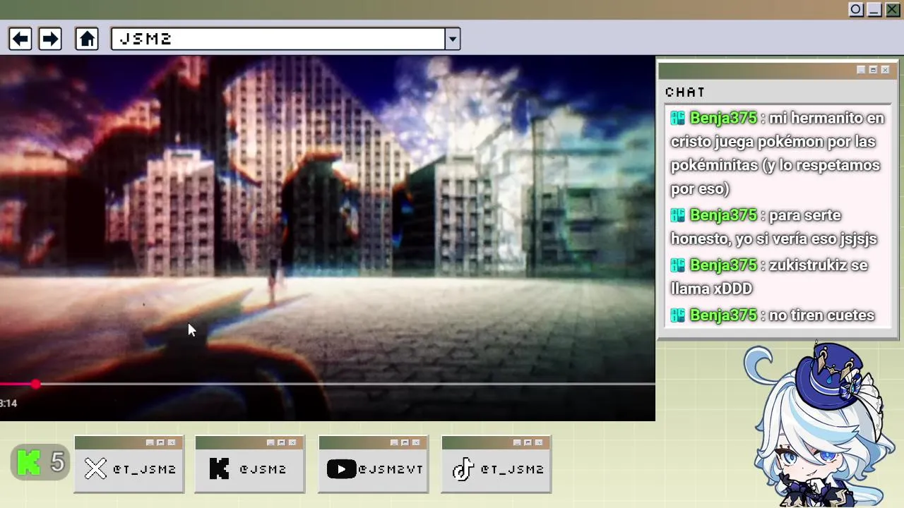The height and width of the screenshot is (508, 904).
Task: Click Benja375 username on 'no tiren cuetes'
Action: pos(723,315)
